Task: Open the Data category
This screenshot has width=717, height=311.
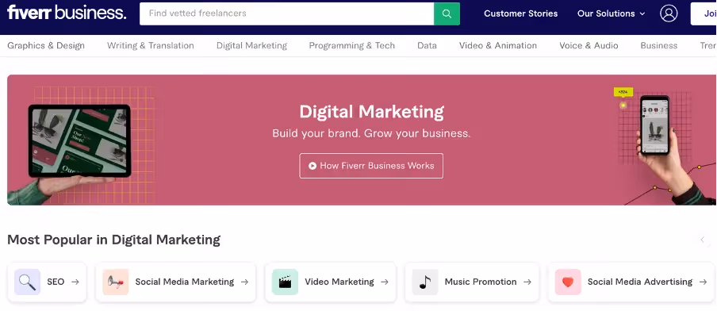Action: (x=427, y=46)
